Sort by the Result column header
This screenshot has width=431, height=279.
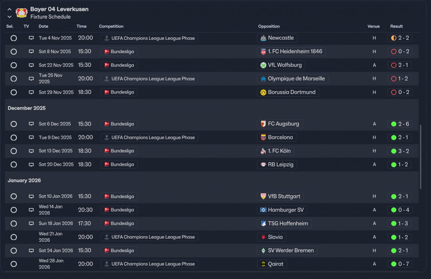point(396,26)
